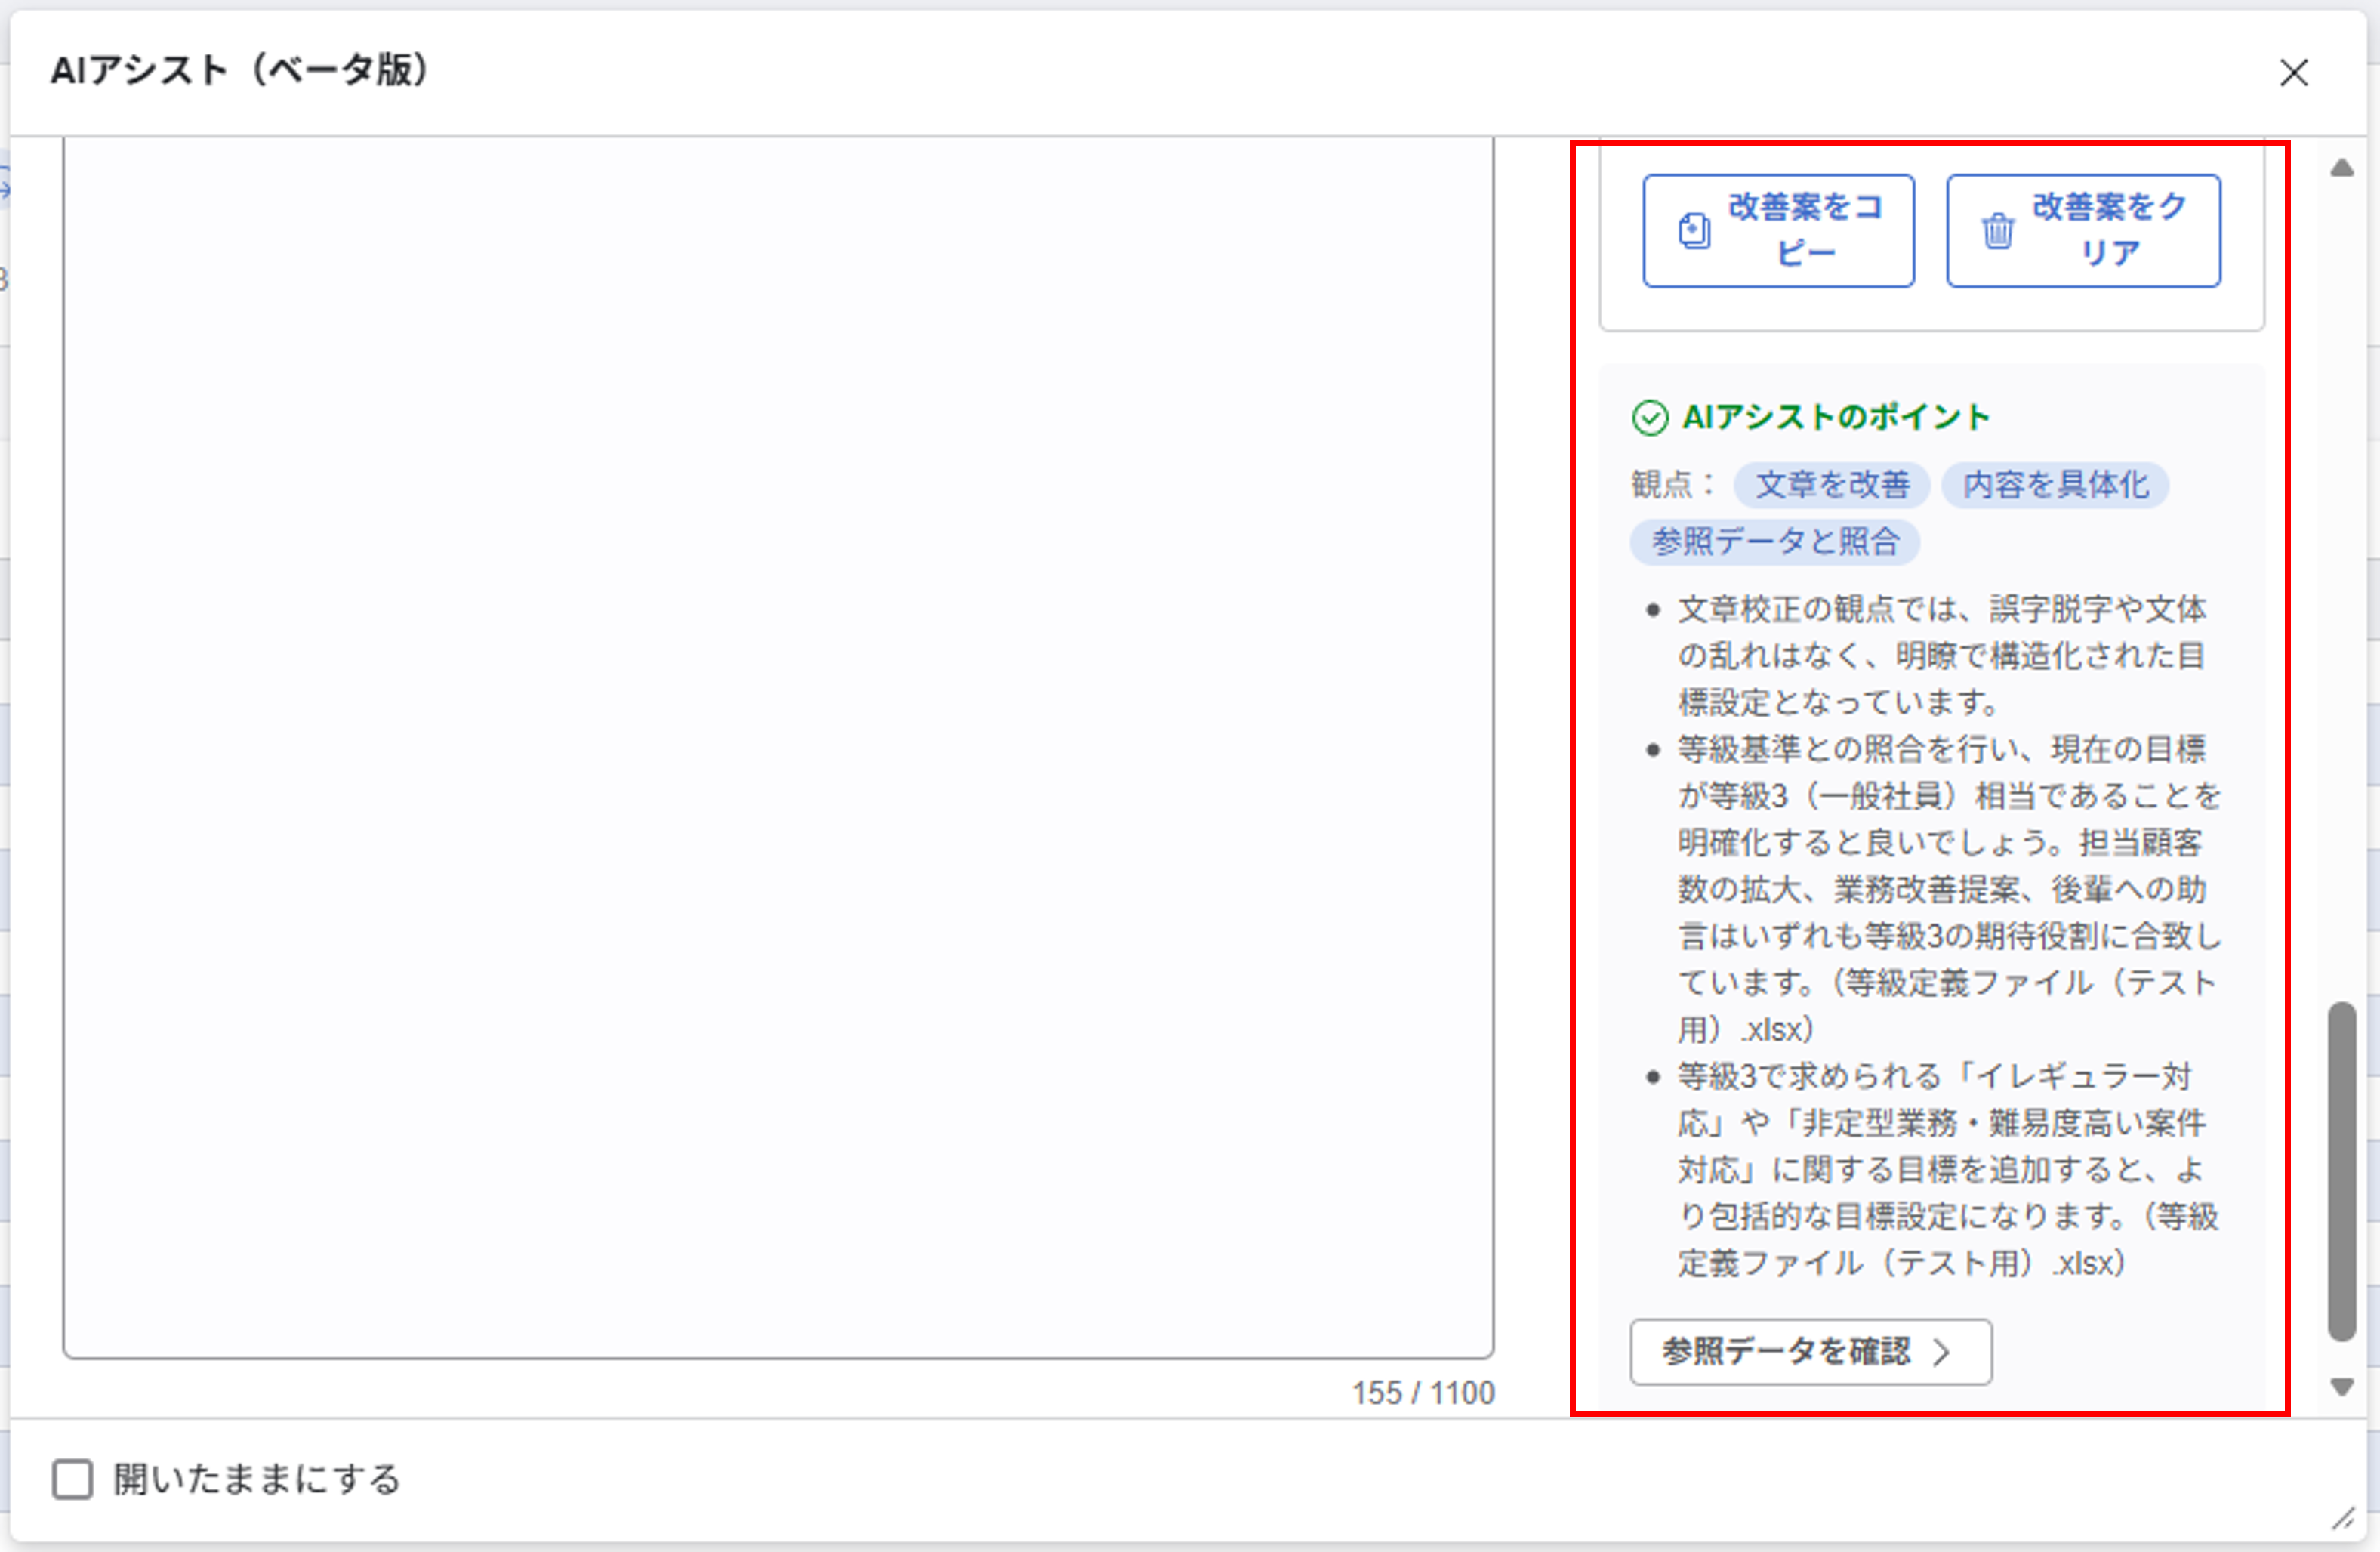
Task: Click the 155 / 1100 character counter
Action: pos(1422,1393)
